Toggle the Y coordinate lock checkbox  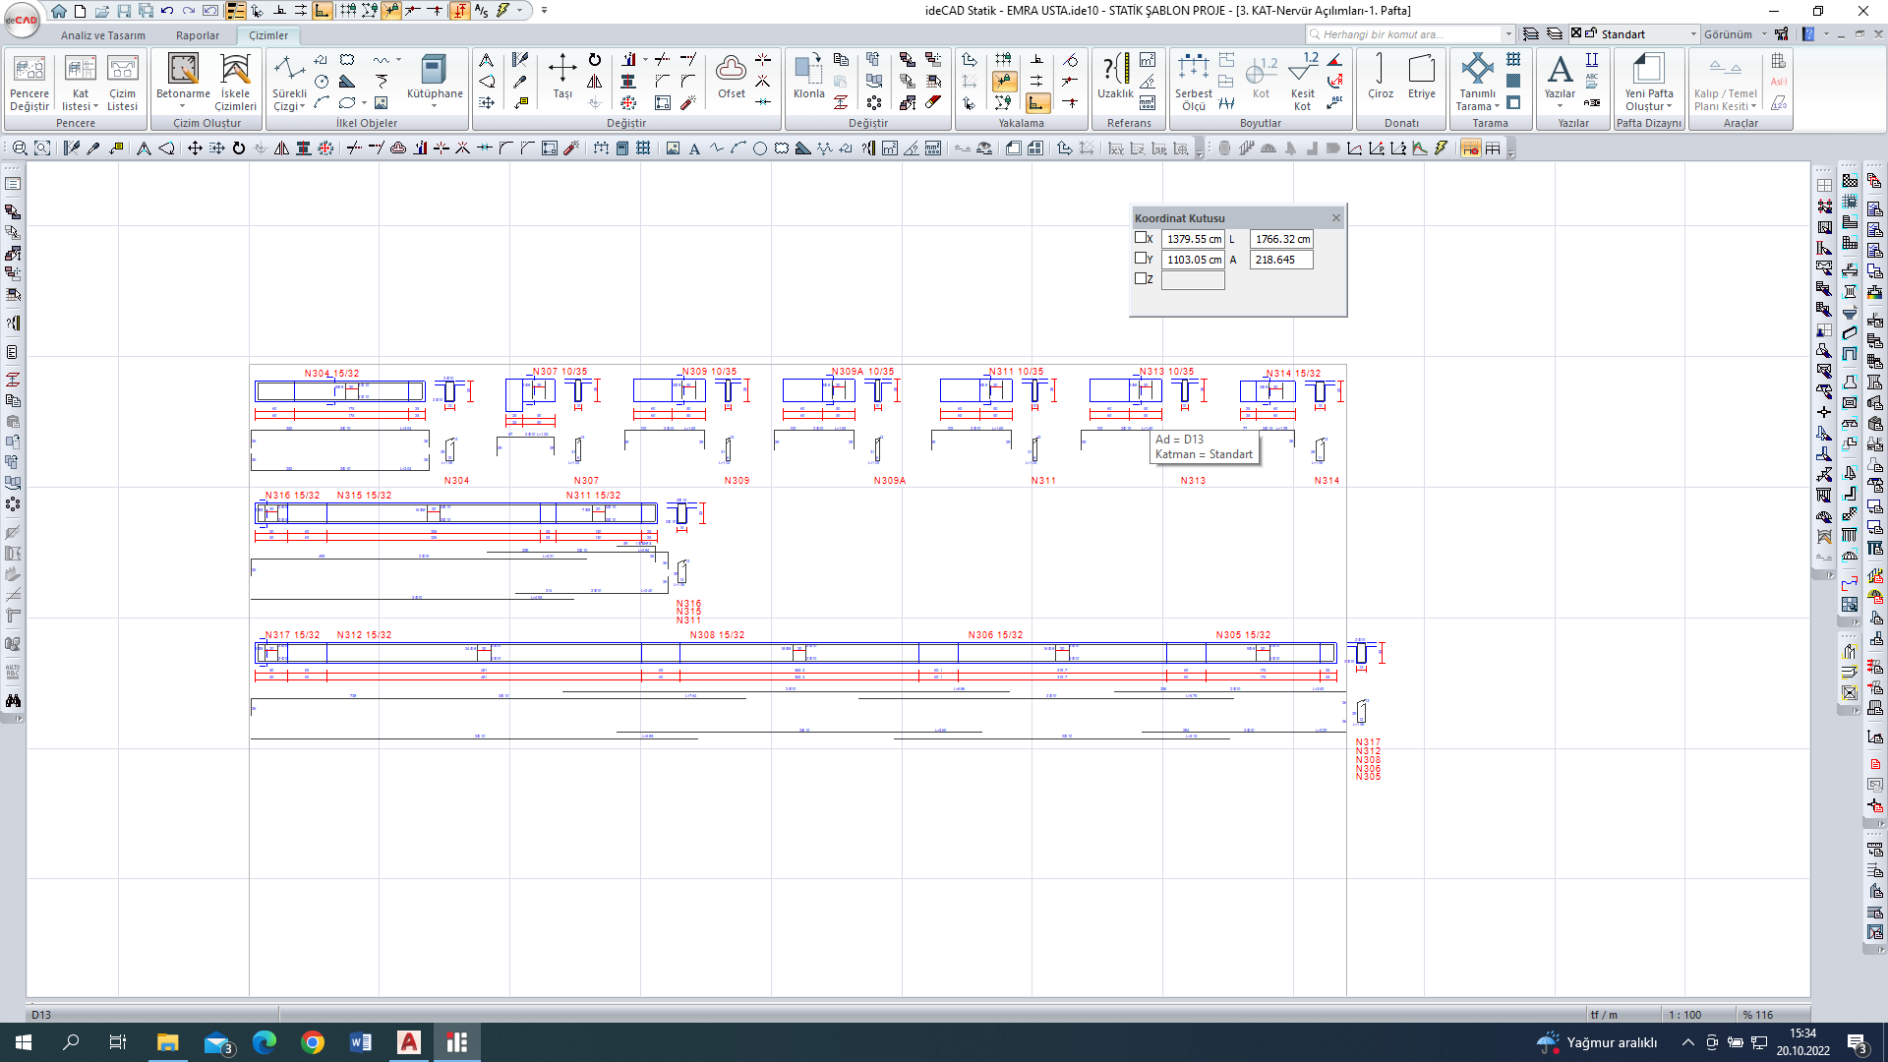tap(1141, 259)
